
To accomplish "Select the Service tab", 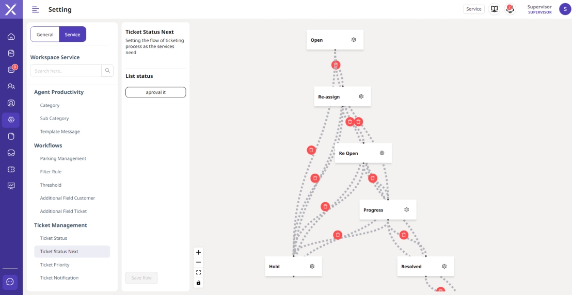I will click(72, 35).
